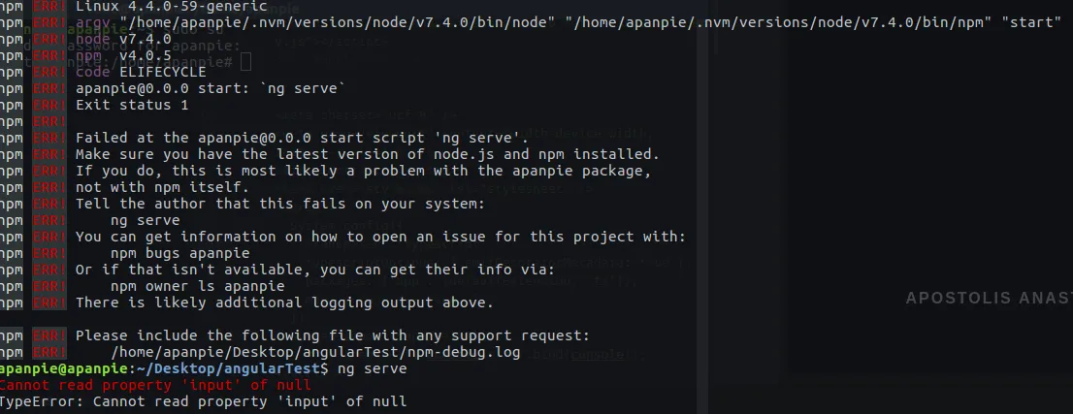Click the 'node v7.4.0' version line
This screenshot has width=1073, height=414.
123,39
